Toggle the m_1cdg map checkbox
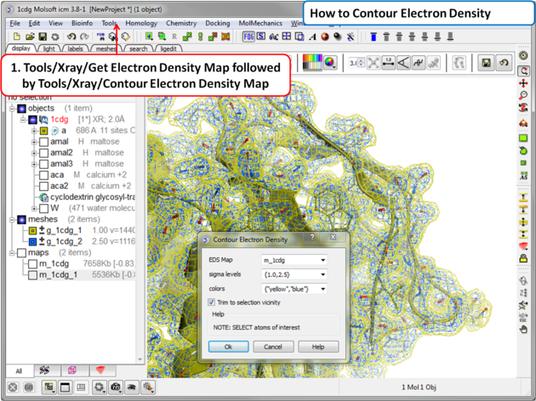The image size is (536, 401). point(33,263)
